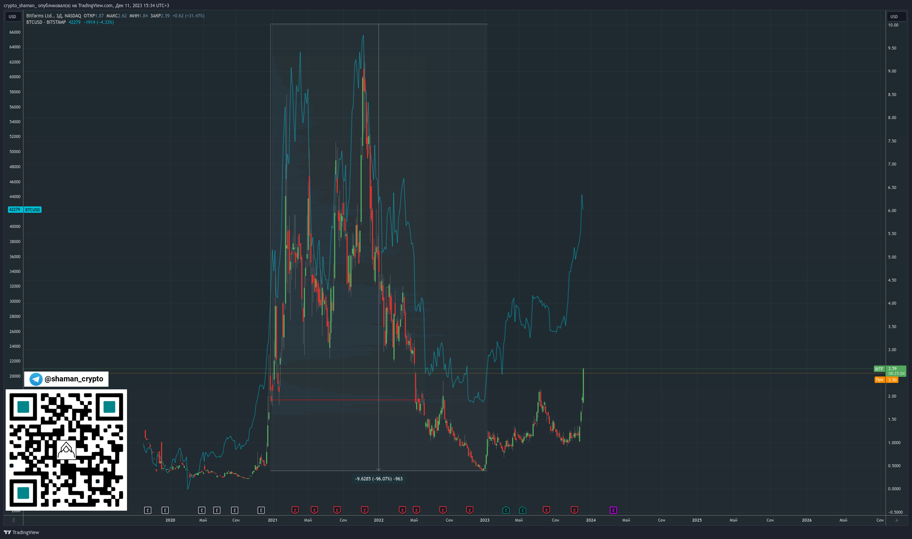
Task: Open the crypto_shaman_ published on TradingView.com header
Action: (x=87, y=6)
